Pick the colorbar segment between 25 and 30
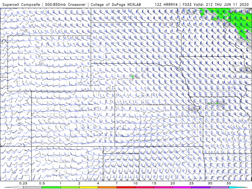Screen dimensions: 252x189 (x=201, y=187)
